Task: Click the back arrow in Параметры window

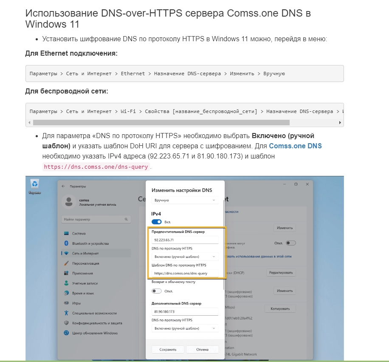Action: click(63, 186)
